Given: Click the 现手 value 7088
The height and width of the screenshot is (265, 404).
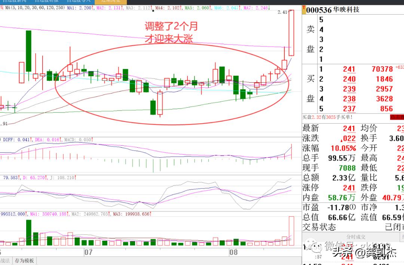Looking at the screenshot, I should coord(347,168).
